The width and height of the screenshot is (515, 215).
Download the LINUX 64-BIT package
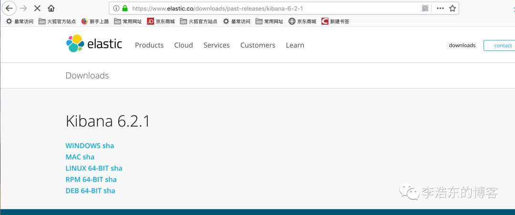point(87,168)
